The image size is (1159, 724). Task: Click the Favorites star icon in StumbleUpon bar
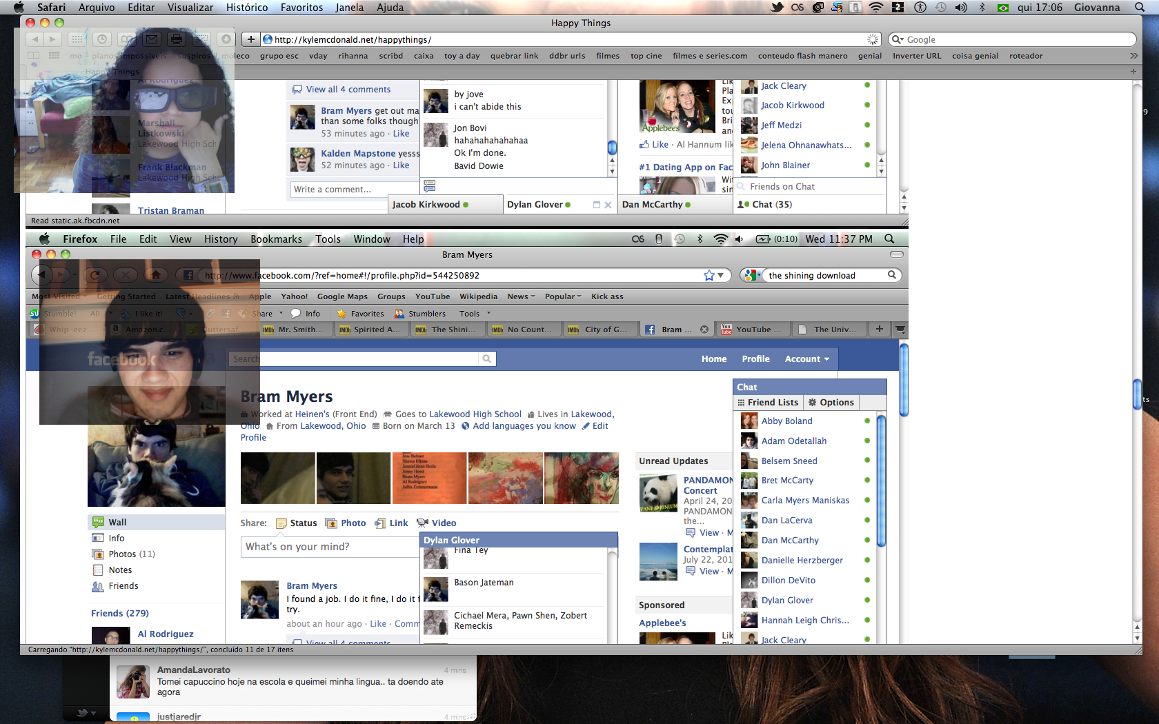[341, 314]
